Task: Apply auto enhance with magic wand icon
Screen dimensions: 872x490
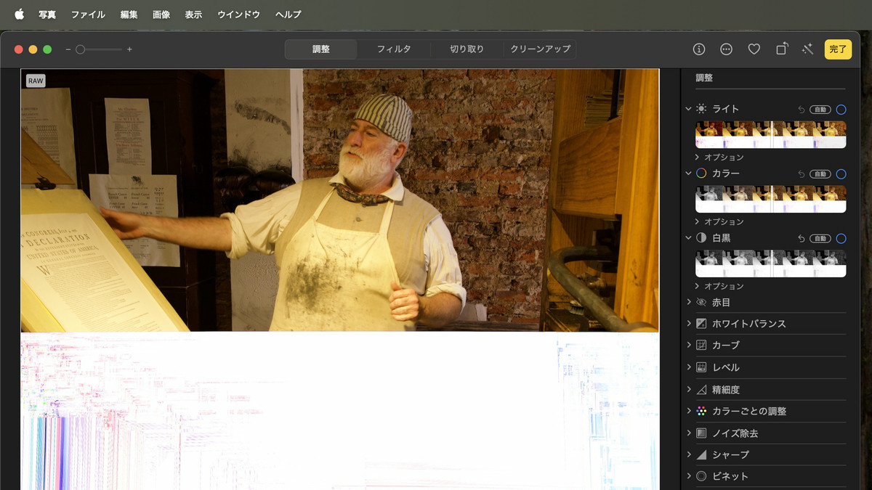Action: [x=807, y=49]
